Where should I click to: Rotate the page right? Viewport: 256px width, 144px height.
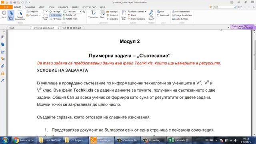pos(70,19)
